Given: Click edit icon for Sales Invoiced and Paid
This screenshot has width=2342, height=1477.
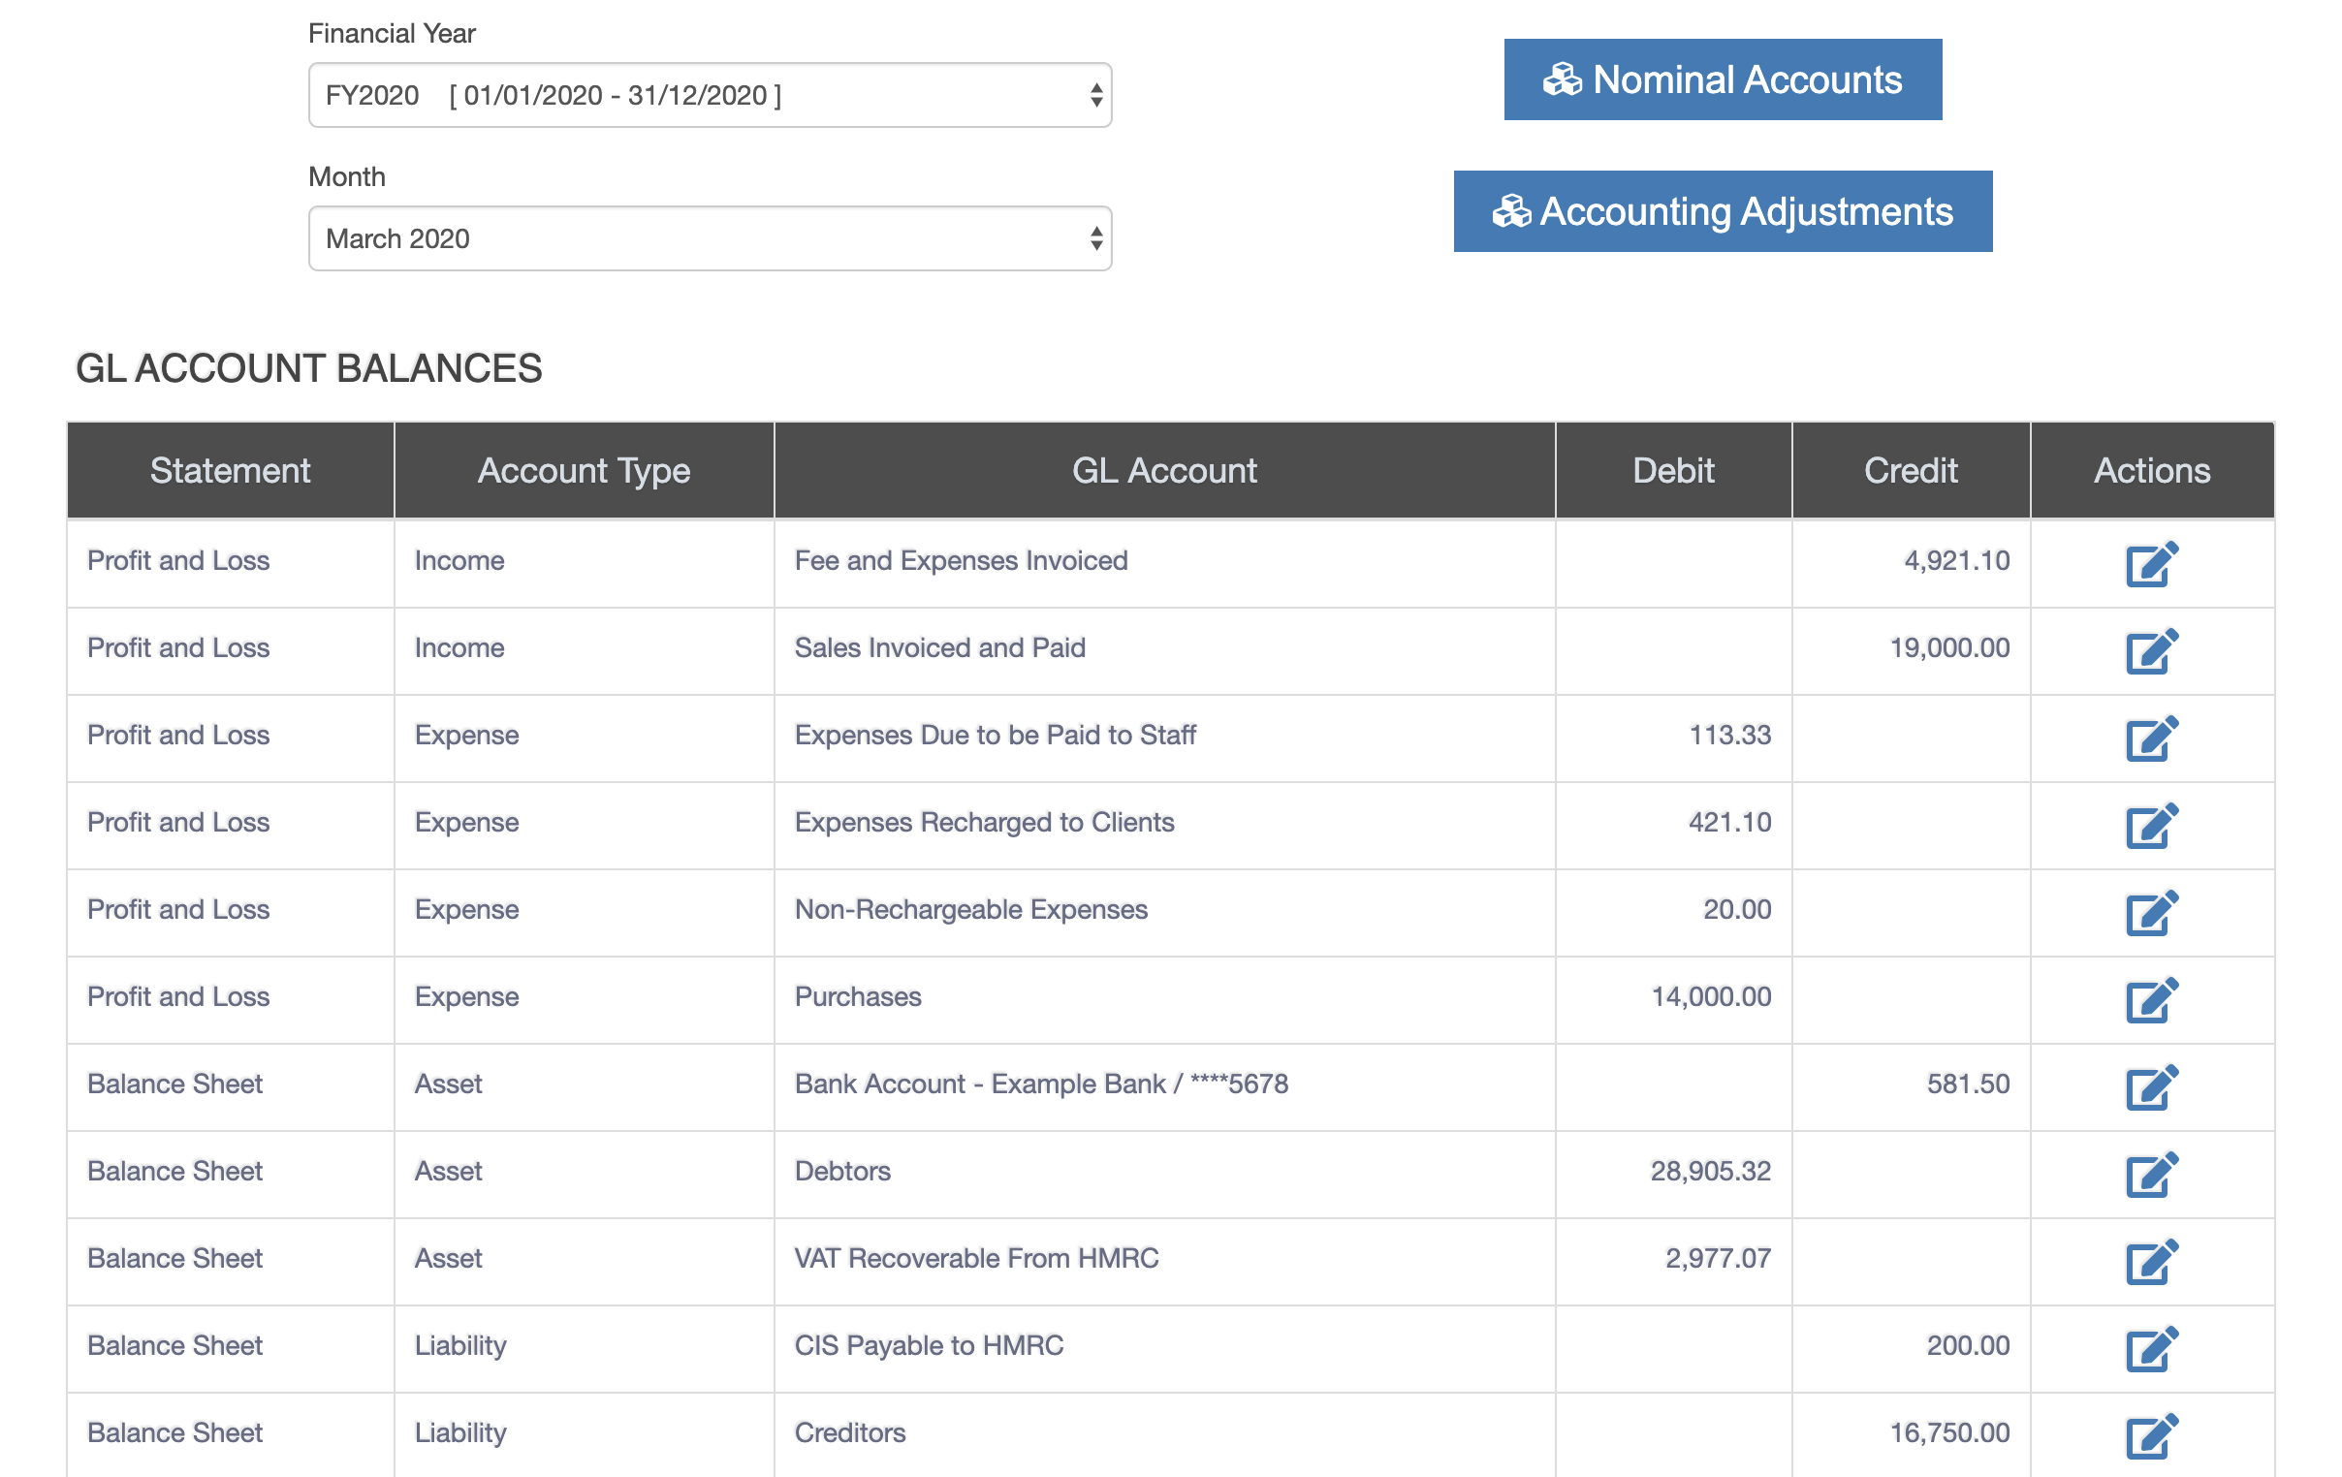Looking at the screenshot, I should click(2150, 650).
